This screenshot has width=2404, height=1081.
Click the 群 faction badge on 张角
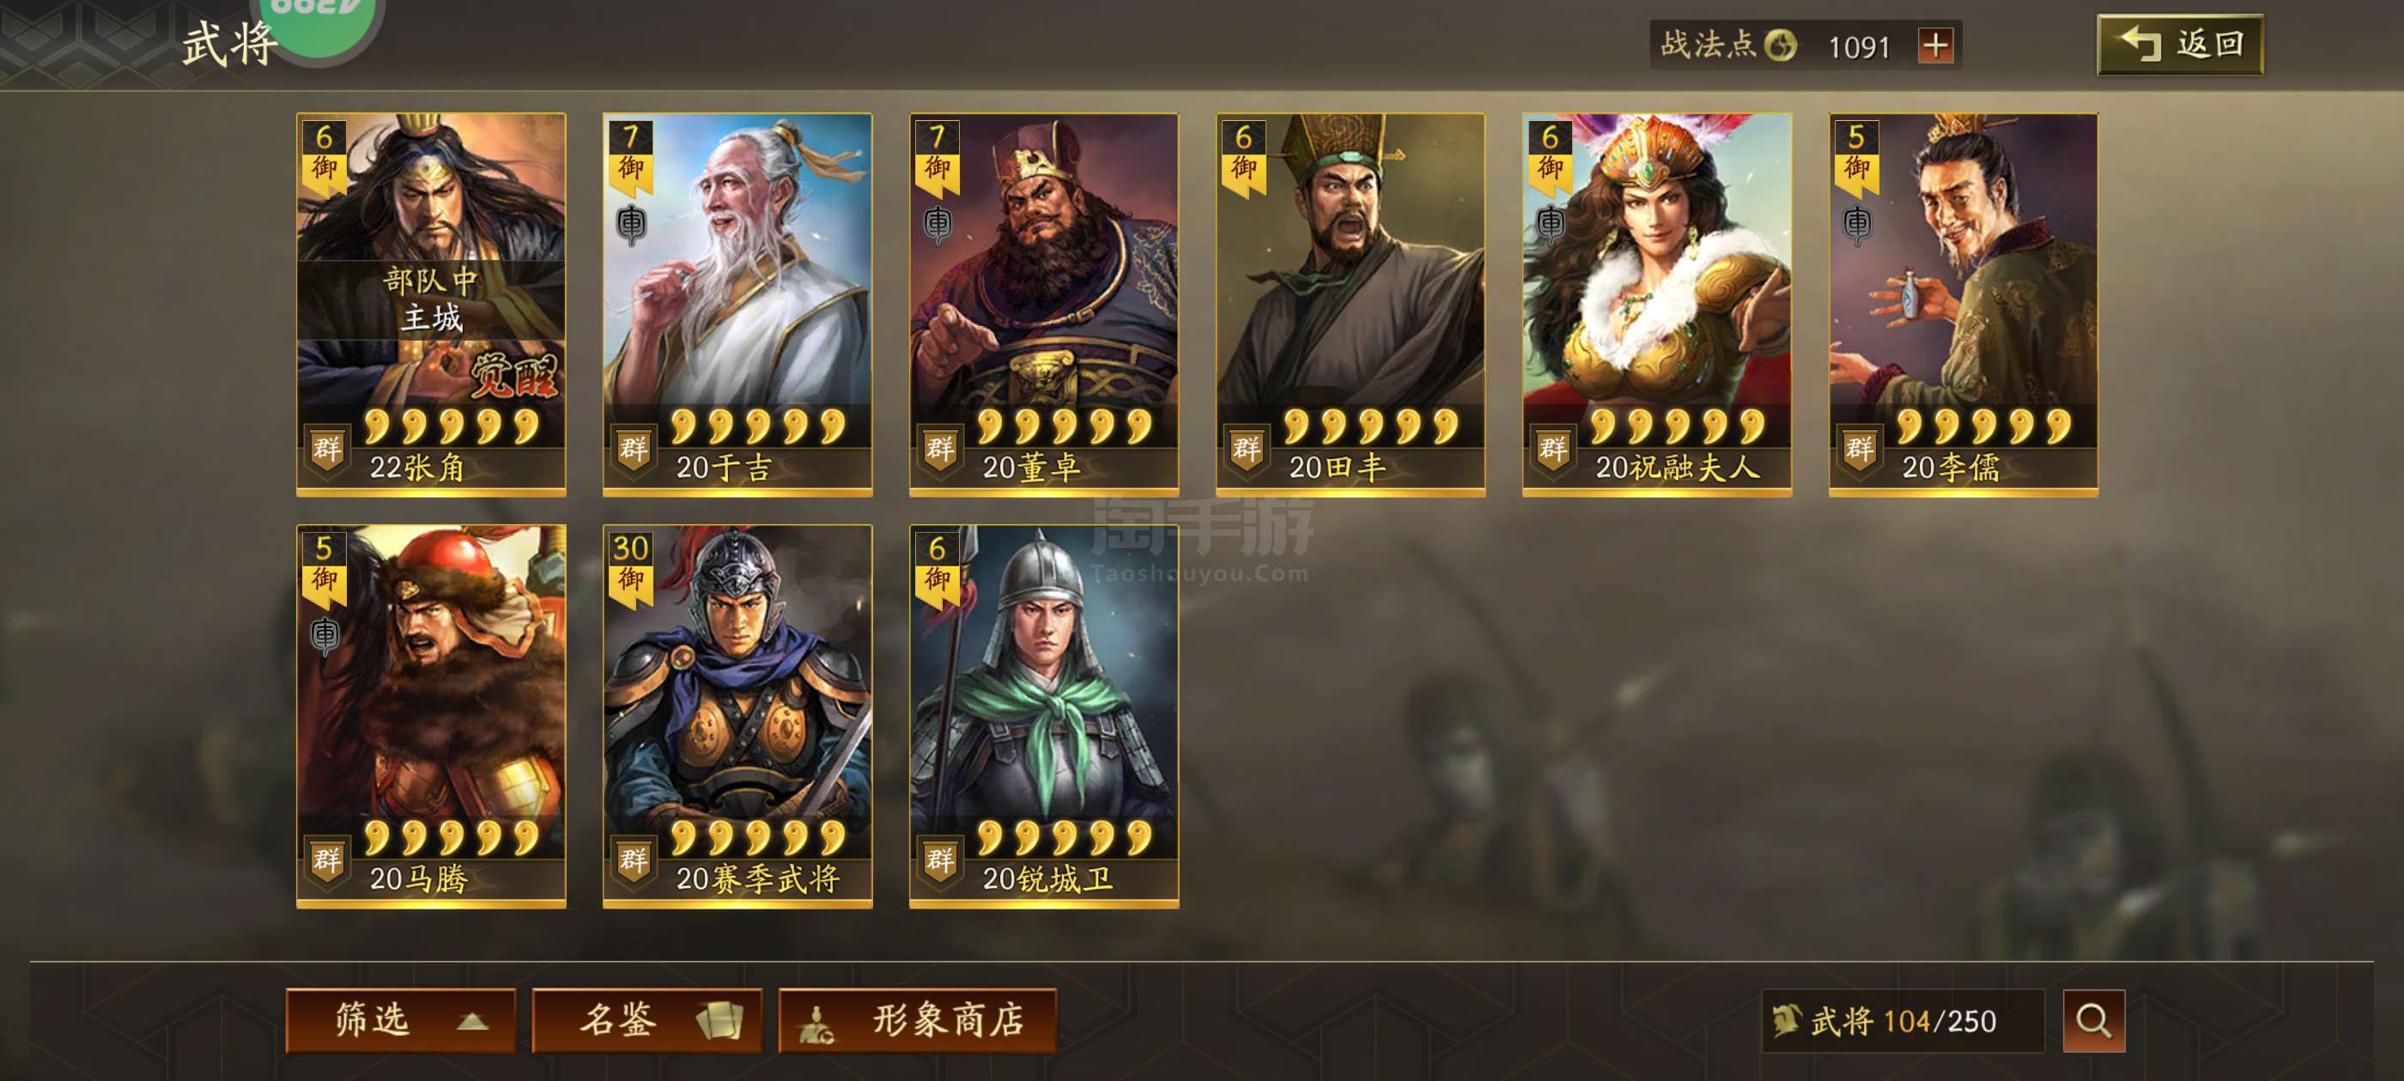pyautogui.click(x=326, y=450)
